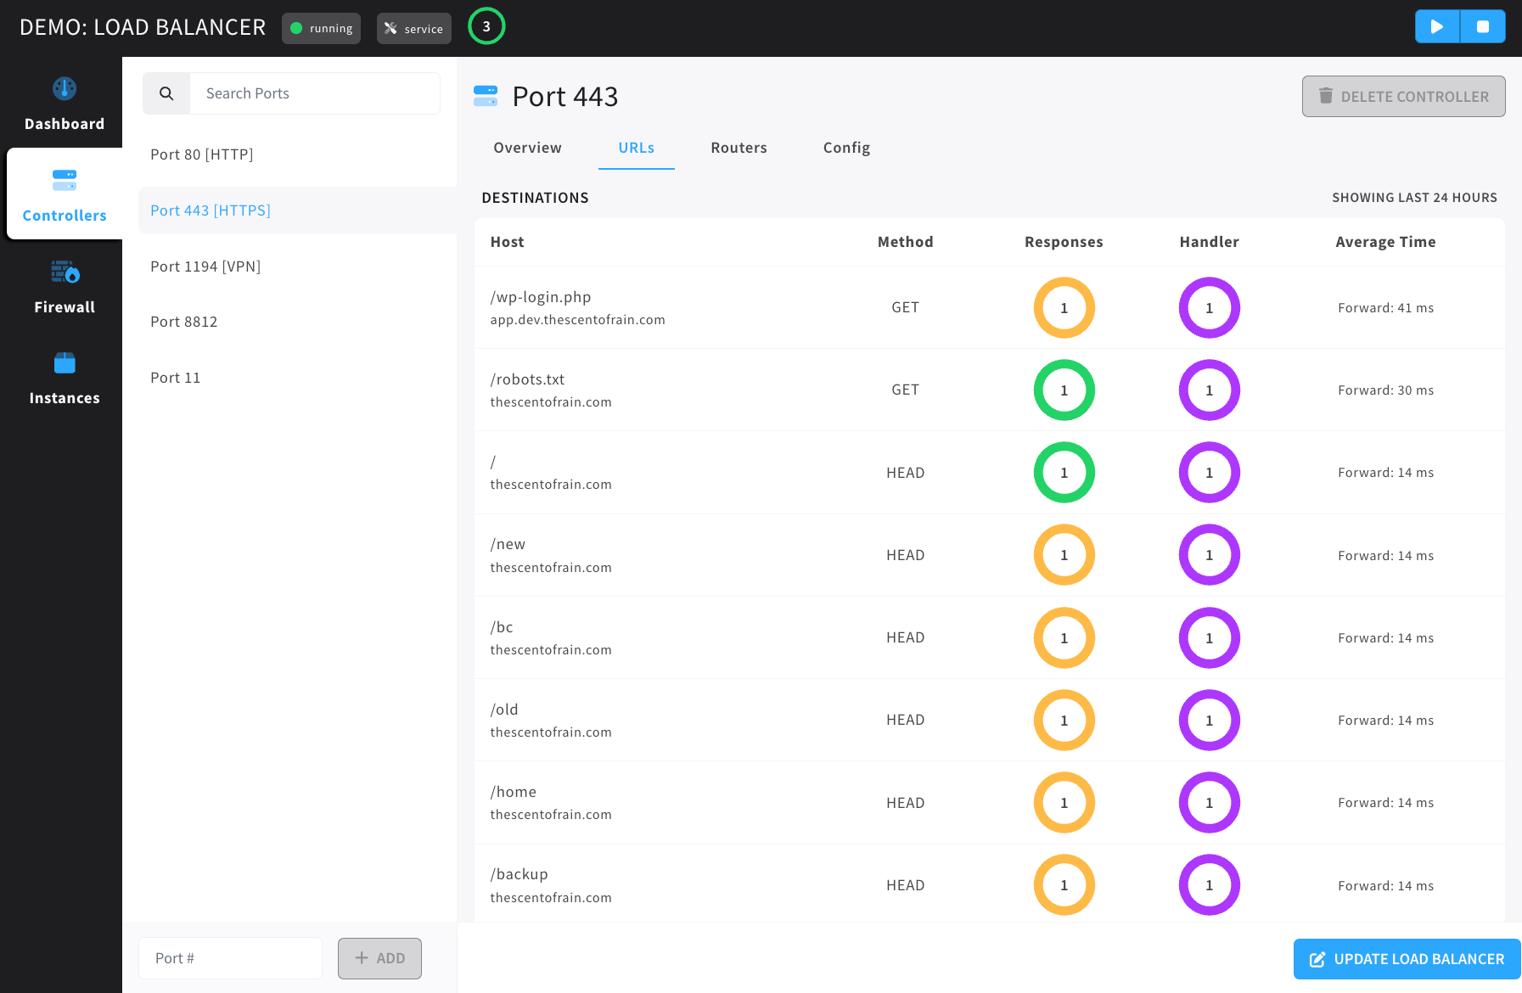Open the Config tab
The image size is (1522, 993).
(x=846, y=148)
